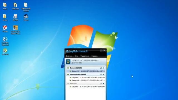178x100 pixels.
Task: Open the Counter-Strike Global Offensive shortcut
Action: point(16,30)
